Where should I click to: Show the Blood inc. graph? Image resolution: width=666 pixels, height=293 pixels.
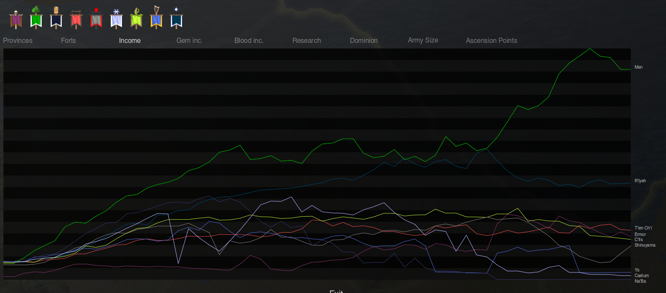click(249, 40)
